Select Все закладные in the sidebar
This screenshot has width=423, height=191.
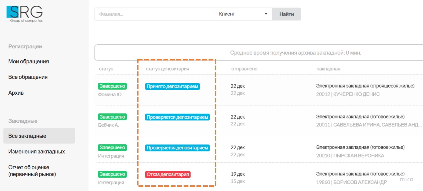click(27, 136)
